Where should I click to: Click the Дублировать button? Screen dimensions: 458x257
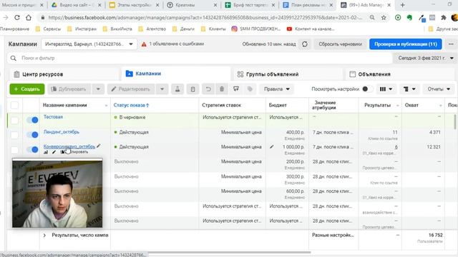(x=69, y=89)
